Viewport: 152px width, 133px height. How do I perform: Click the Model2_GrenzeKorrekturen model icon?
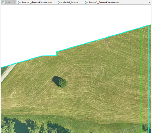point(86,2)
